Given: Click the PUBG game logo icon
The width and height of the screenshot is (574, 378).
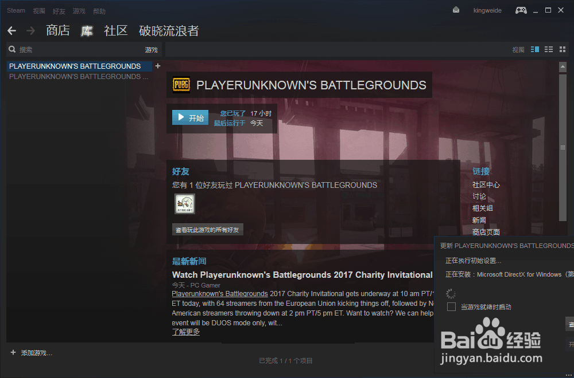Looking at the screenshot, I should (x=181, y=85).
